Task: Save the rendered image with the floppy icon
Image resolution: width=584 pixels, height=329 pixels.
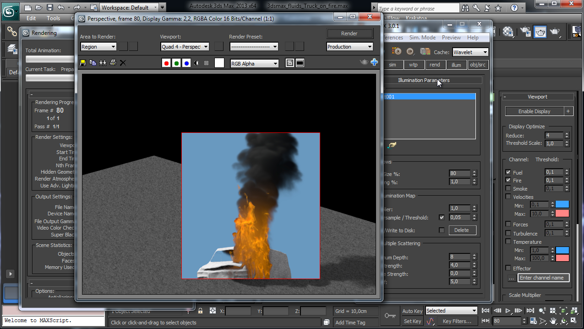Action: click(83, 63)
